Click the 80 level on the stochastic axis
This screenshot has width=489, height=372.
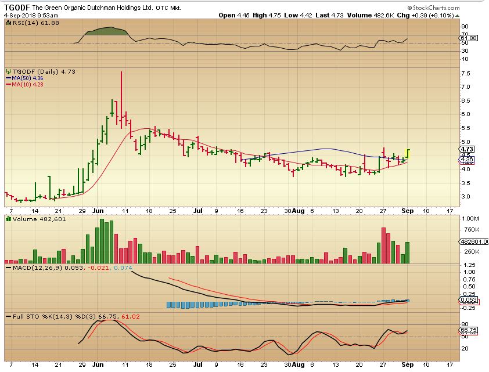pyautogui.click(x=465, y=324)
